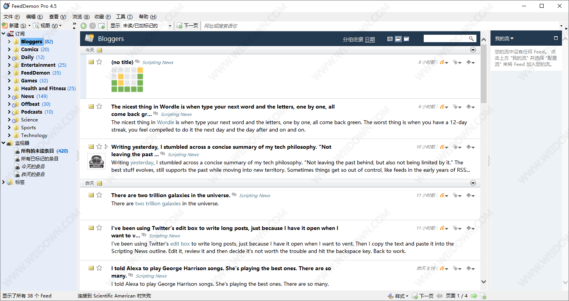Star the 'two trillion galaxies' post
This screenshot has height=301, width=569.
(x=99, y=195)
